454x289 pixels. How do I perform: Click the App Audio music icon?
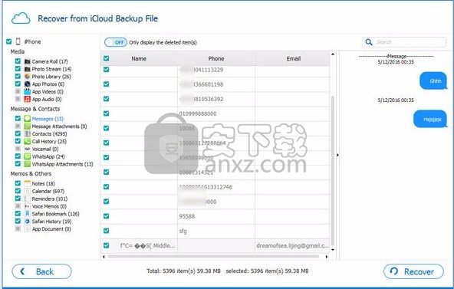(x=27, y=99)
